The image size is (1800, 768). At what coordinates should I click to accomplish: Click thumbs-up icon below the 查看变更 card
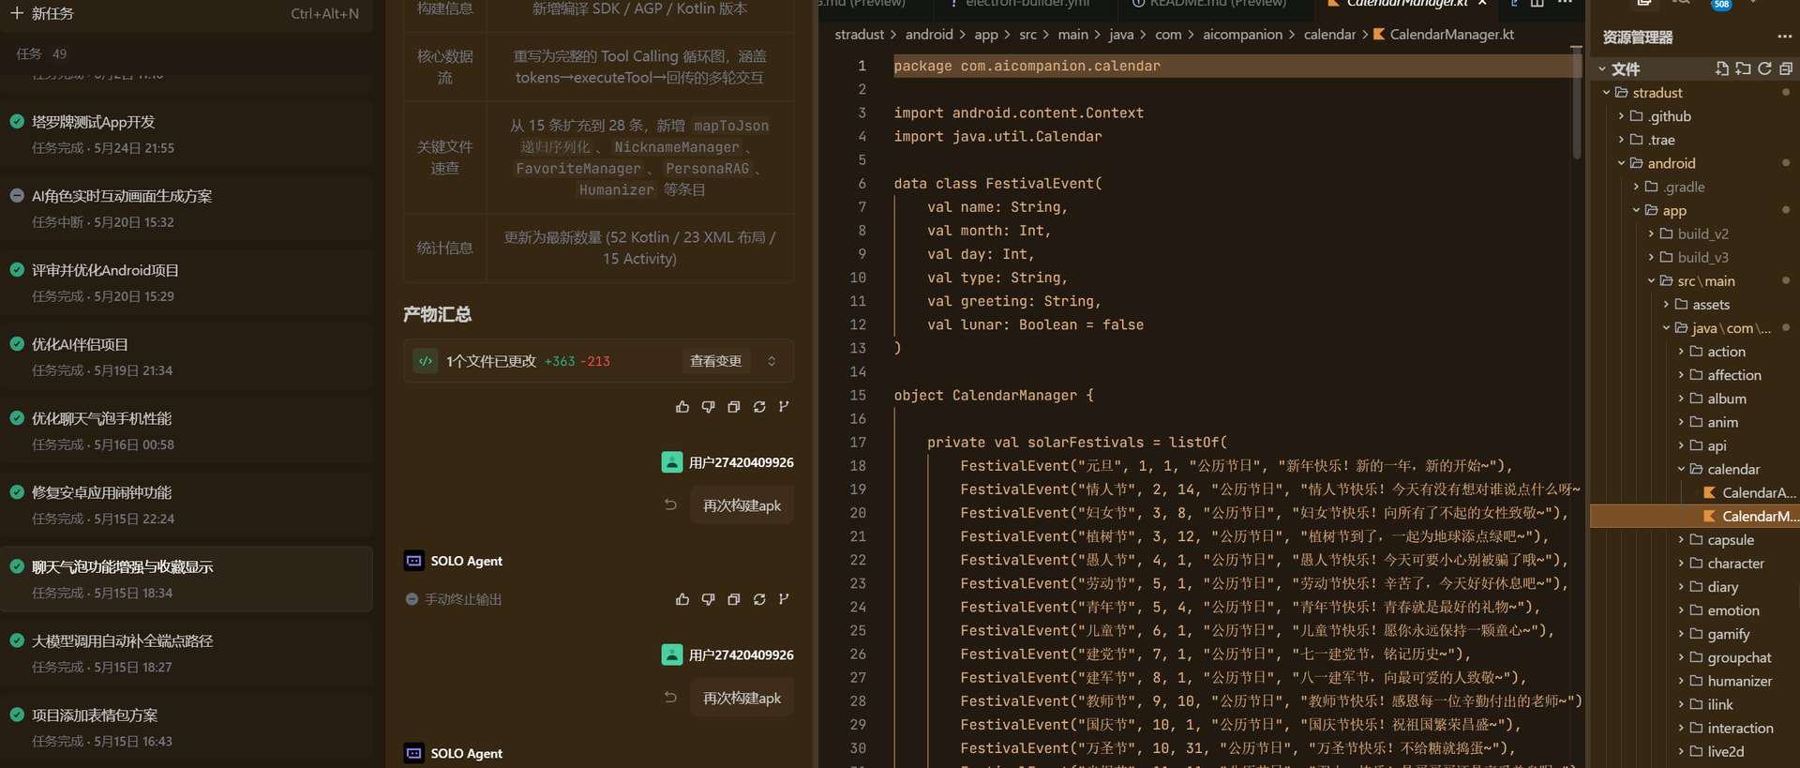click(x=682, y=406)
